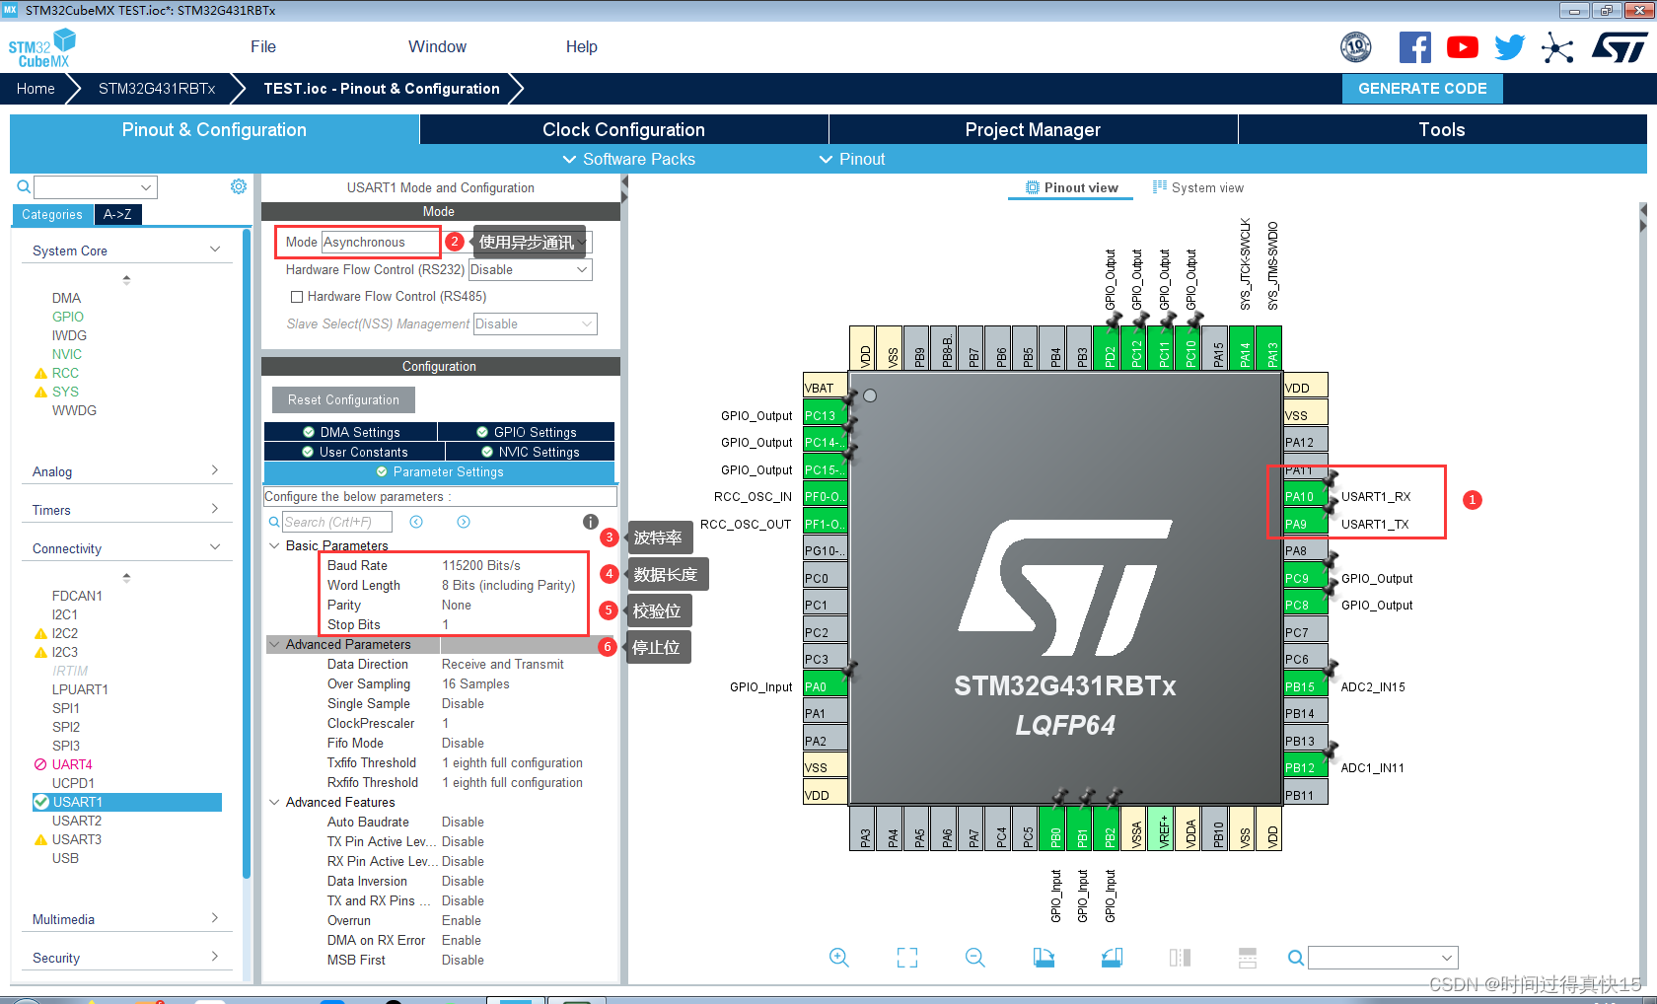The image size is (1657, 1004).
Task: Click the vertical split view icon
Action: point(1180,958)
